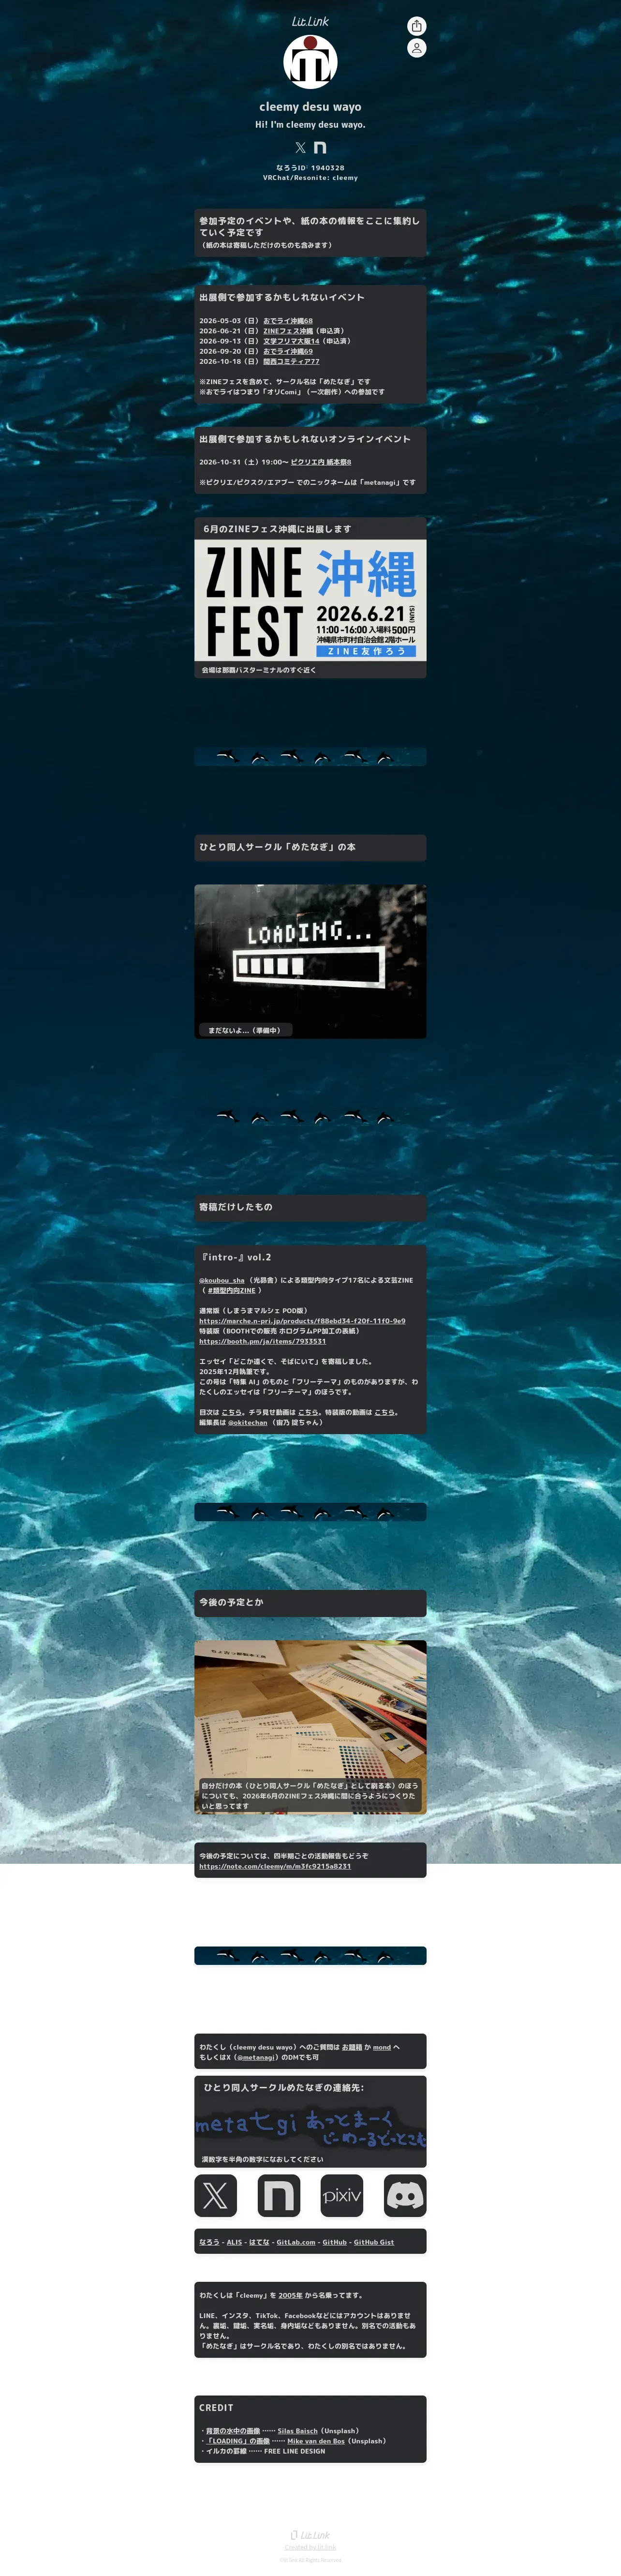Screen dimensions: 621x2576
Task: Click the VRChat/Resonite: cleemy text
Action: [310, 178]
